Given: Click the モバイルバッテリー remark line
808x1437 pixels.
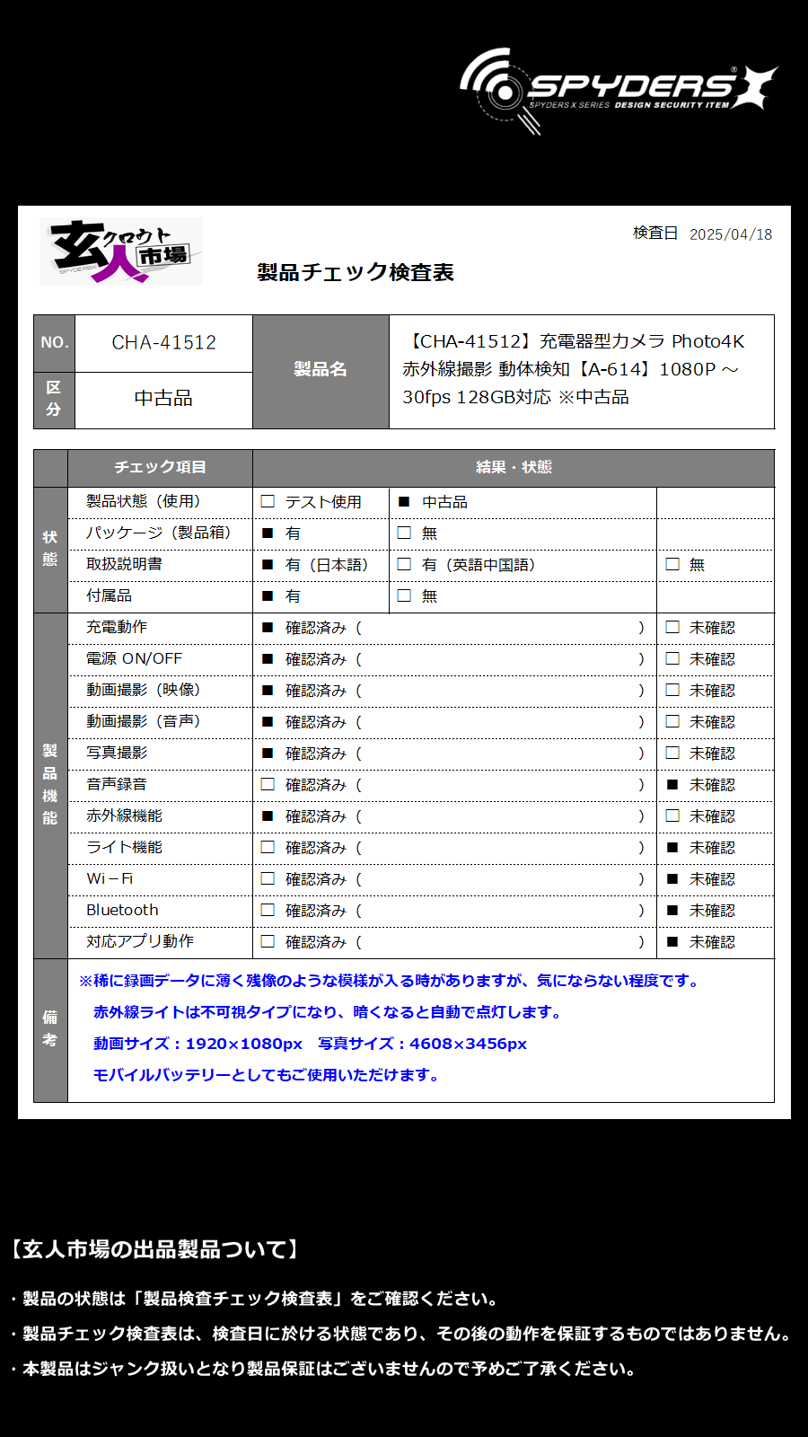Looking at the screenshot, I should point(267,1075).
